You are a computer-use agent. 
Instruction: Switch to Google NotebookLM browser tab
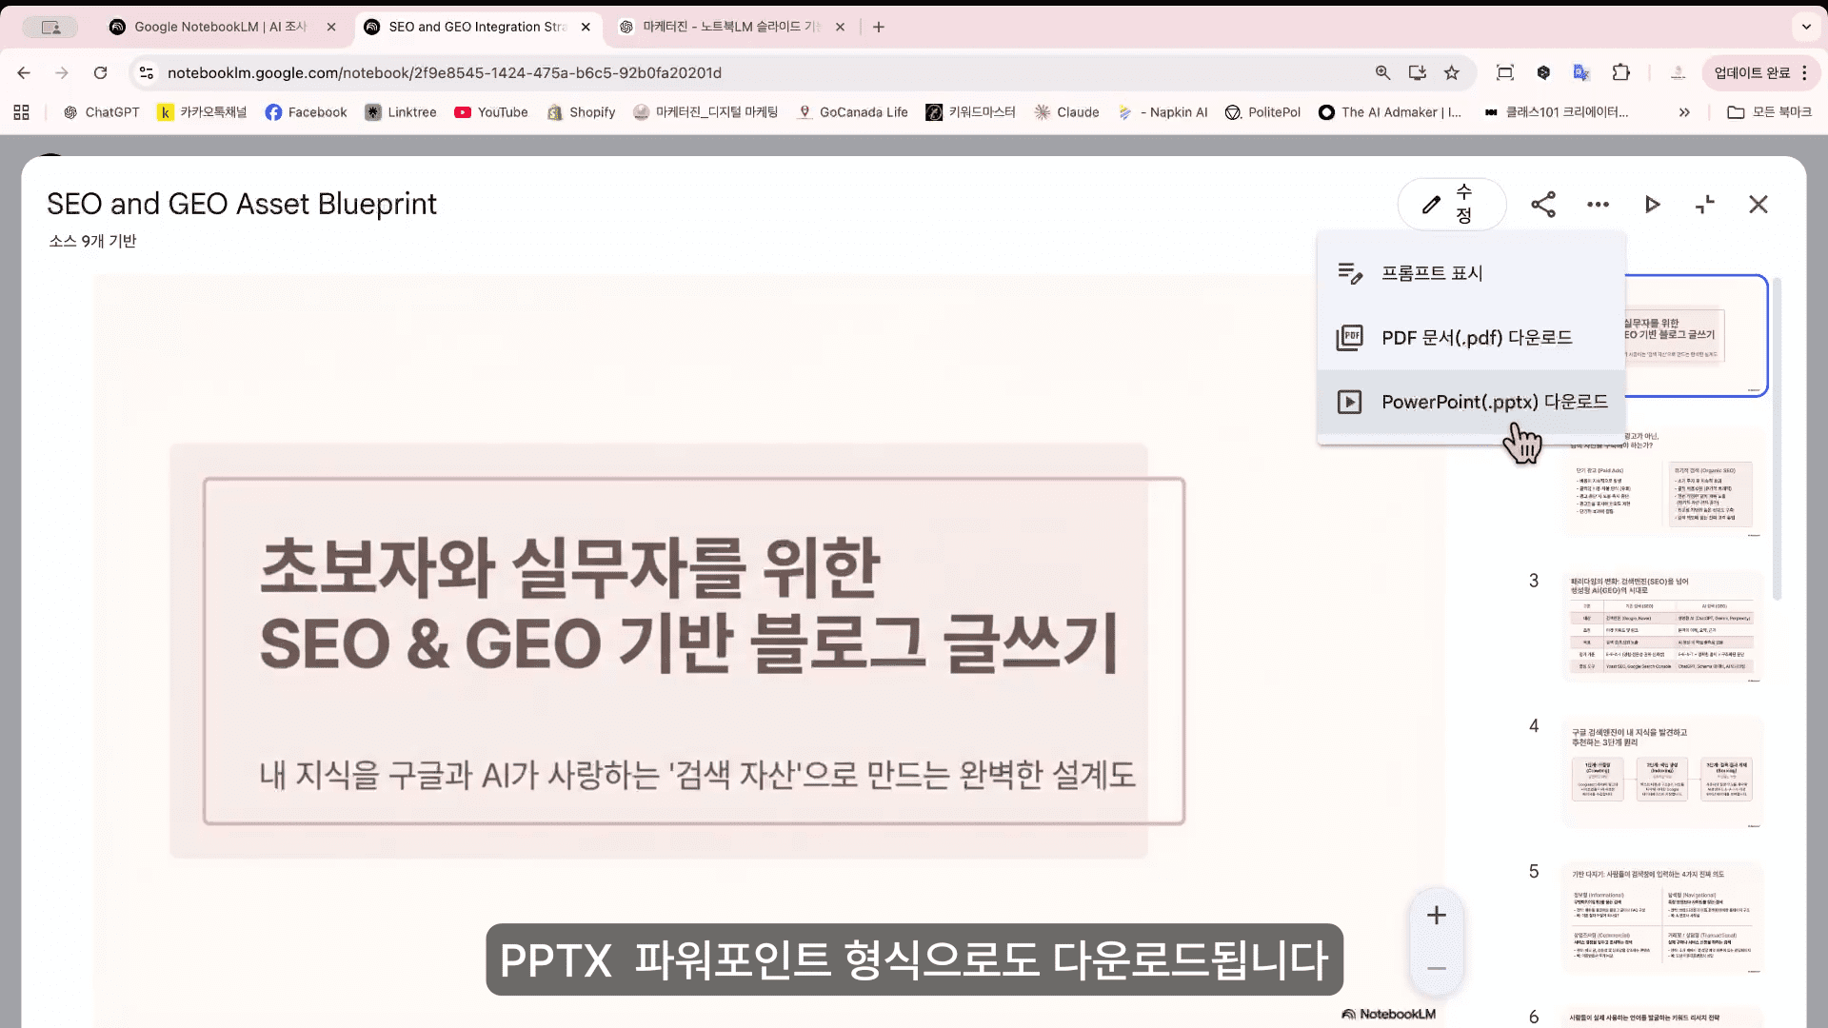coord(221,27)
